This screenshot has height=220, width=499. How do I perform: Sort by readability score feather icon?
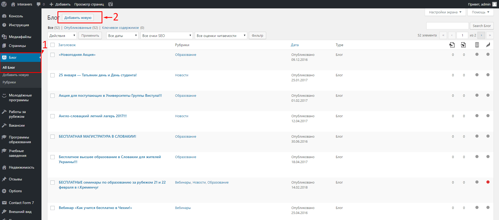[x=488, y=45]
